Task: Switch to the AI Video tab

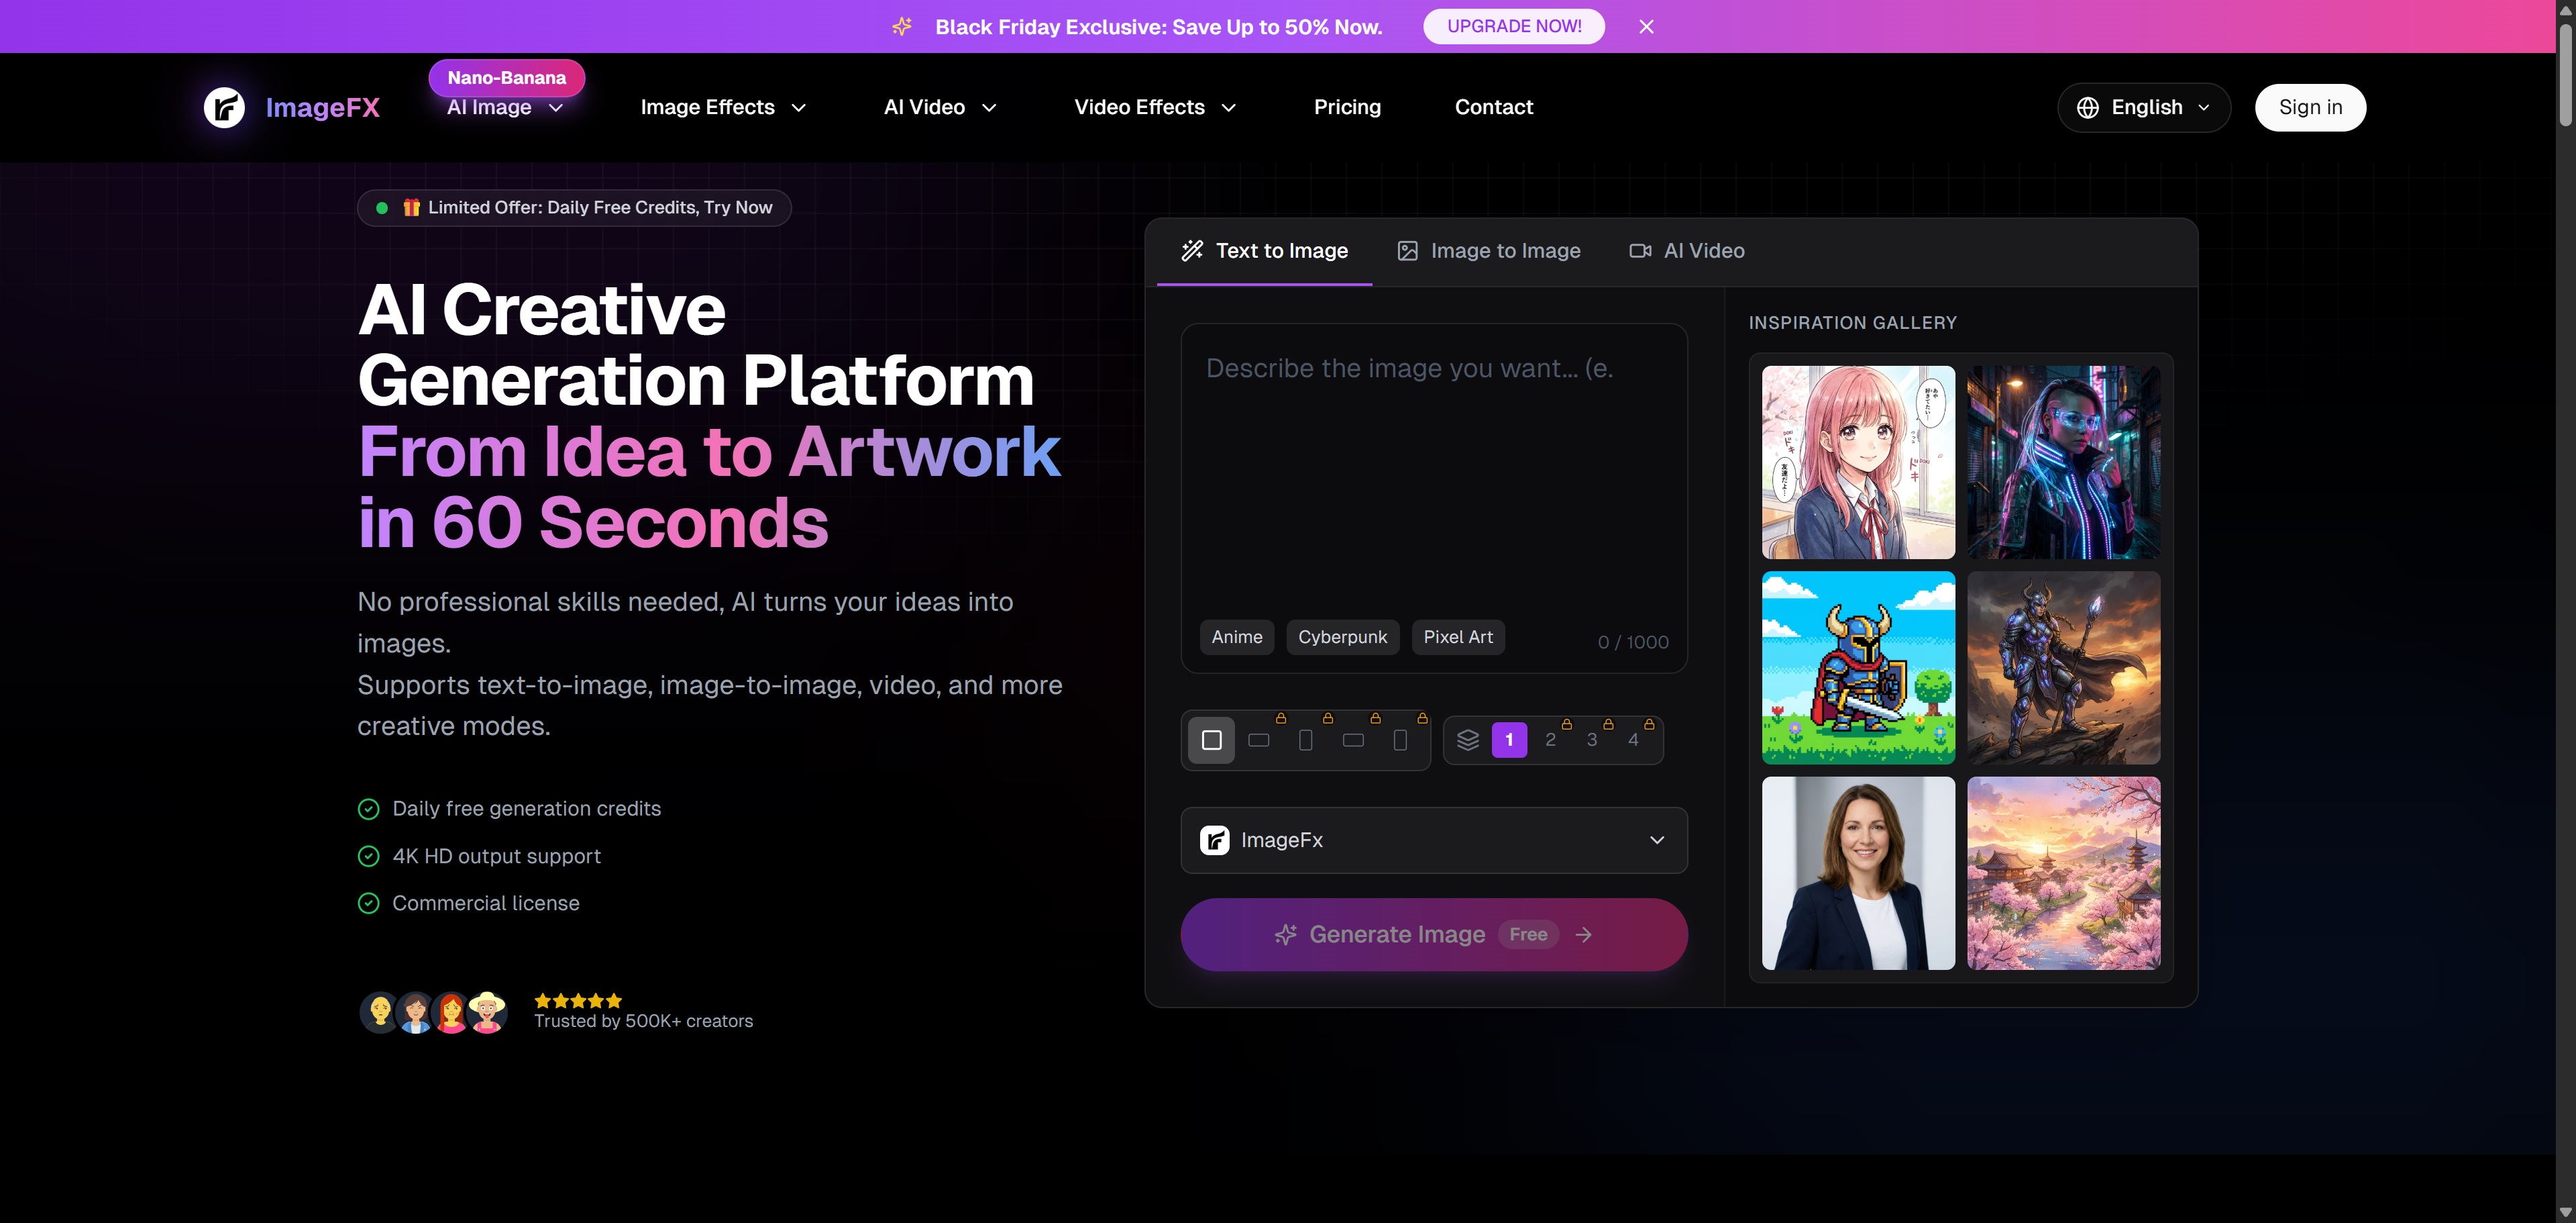Action: pyautogui.click(x=1687, y=251)
